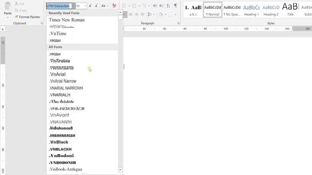Apply the Normal style
Image resolution: width=312 pixels, height=175 pixels.
click(213, 10)
